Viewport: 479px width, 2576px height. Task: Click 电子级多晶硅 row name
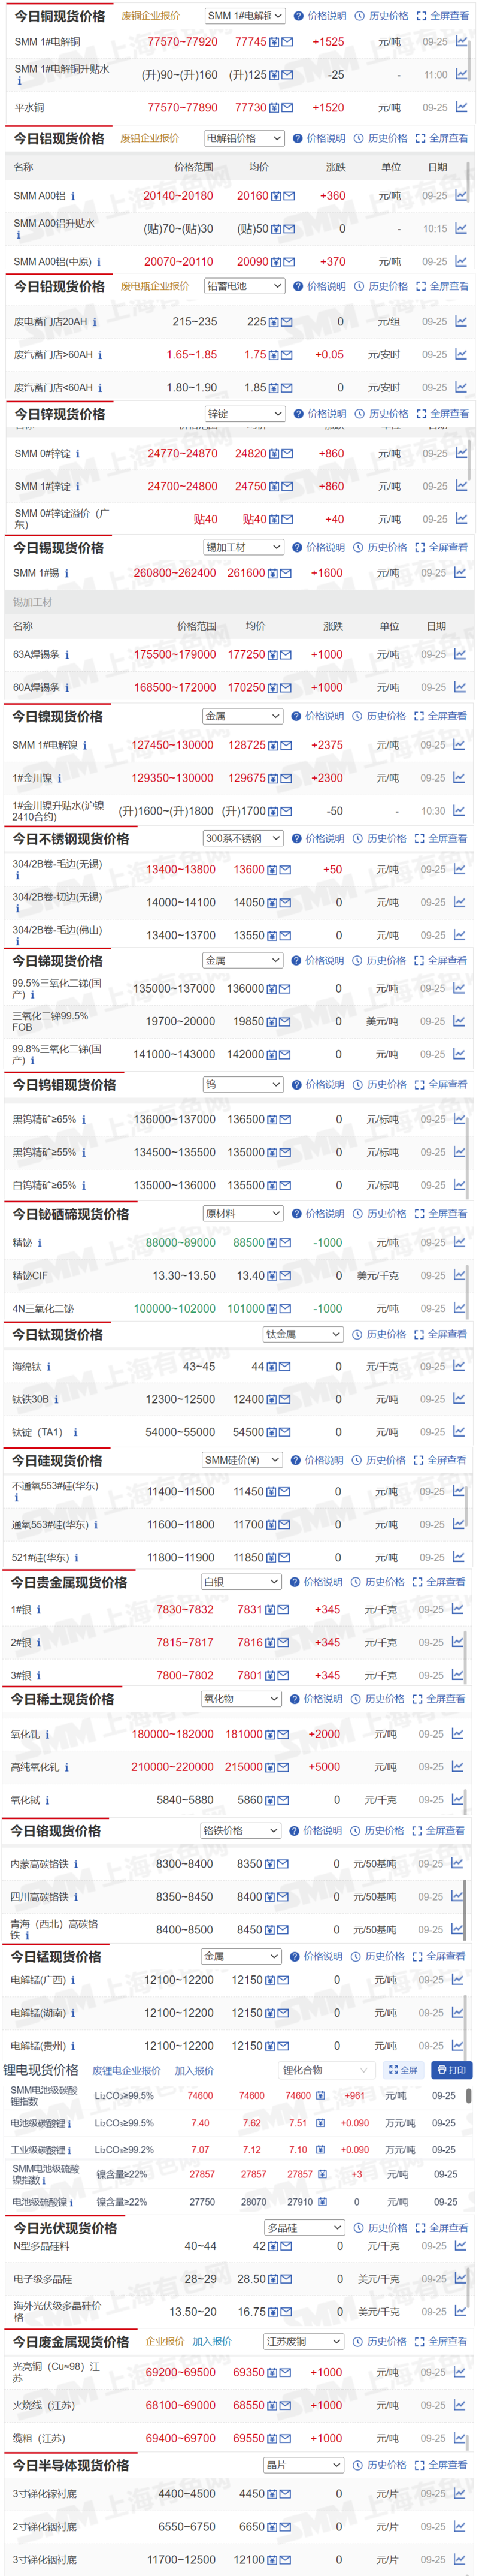(x=43, y=2278)
